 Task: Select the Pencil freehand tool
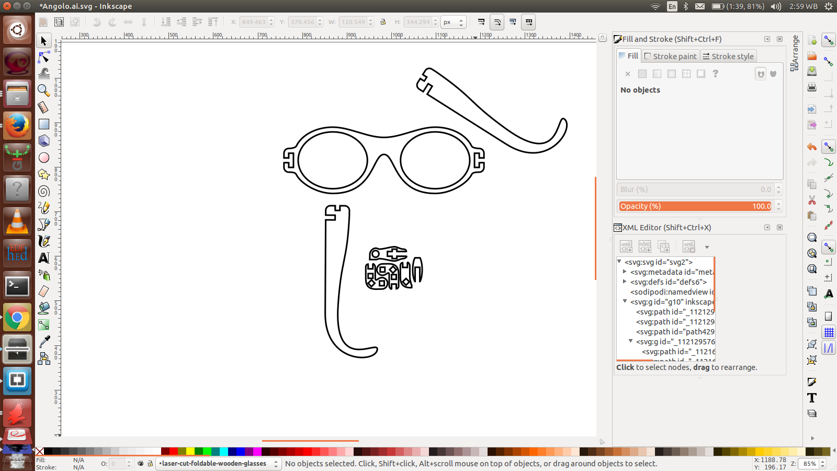[x=44, y=208]
